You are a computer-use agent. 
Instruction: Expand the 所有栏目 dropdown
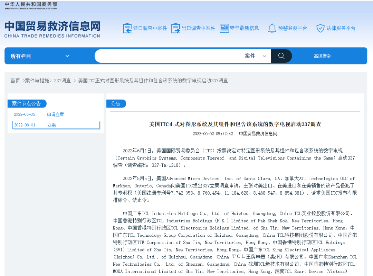pyautogui.click(x=40, y=56)
